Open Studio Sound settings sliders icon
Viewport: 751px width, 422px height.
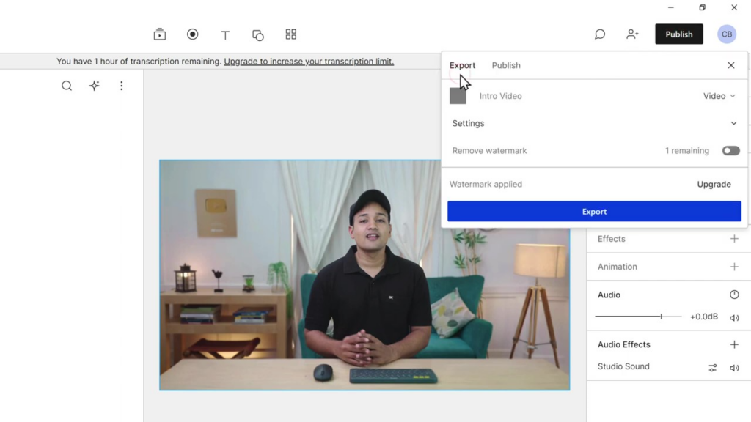(x=713, y=368)
